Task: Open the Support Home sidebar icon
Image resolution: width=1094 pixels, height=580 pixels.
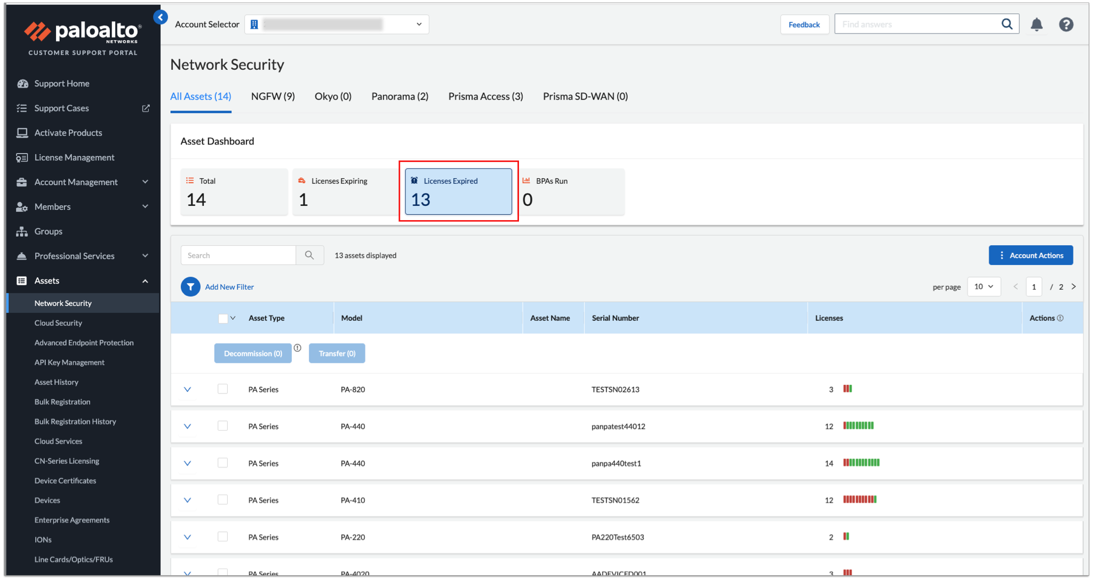Action: tap(22, 83)
